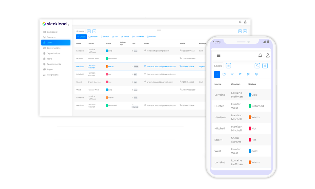Click the desktop search magnifier icon button

[240, 31]
